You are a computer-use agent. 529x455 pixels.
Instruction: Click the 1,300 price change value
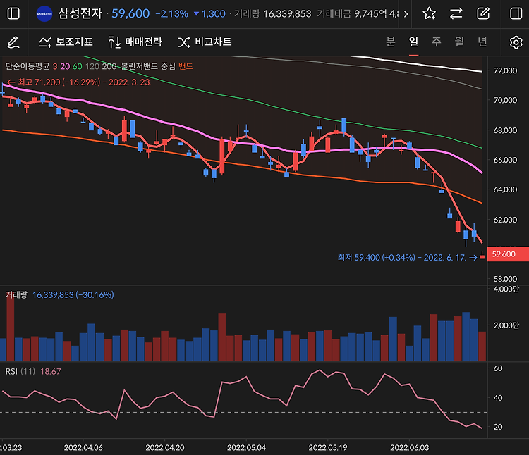pyautogui.click(x=209, y=14)
